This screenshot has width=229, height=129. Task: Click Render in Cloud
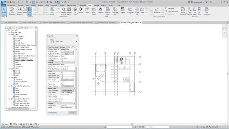click(64, 11)
